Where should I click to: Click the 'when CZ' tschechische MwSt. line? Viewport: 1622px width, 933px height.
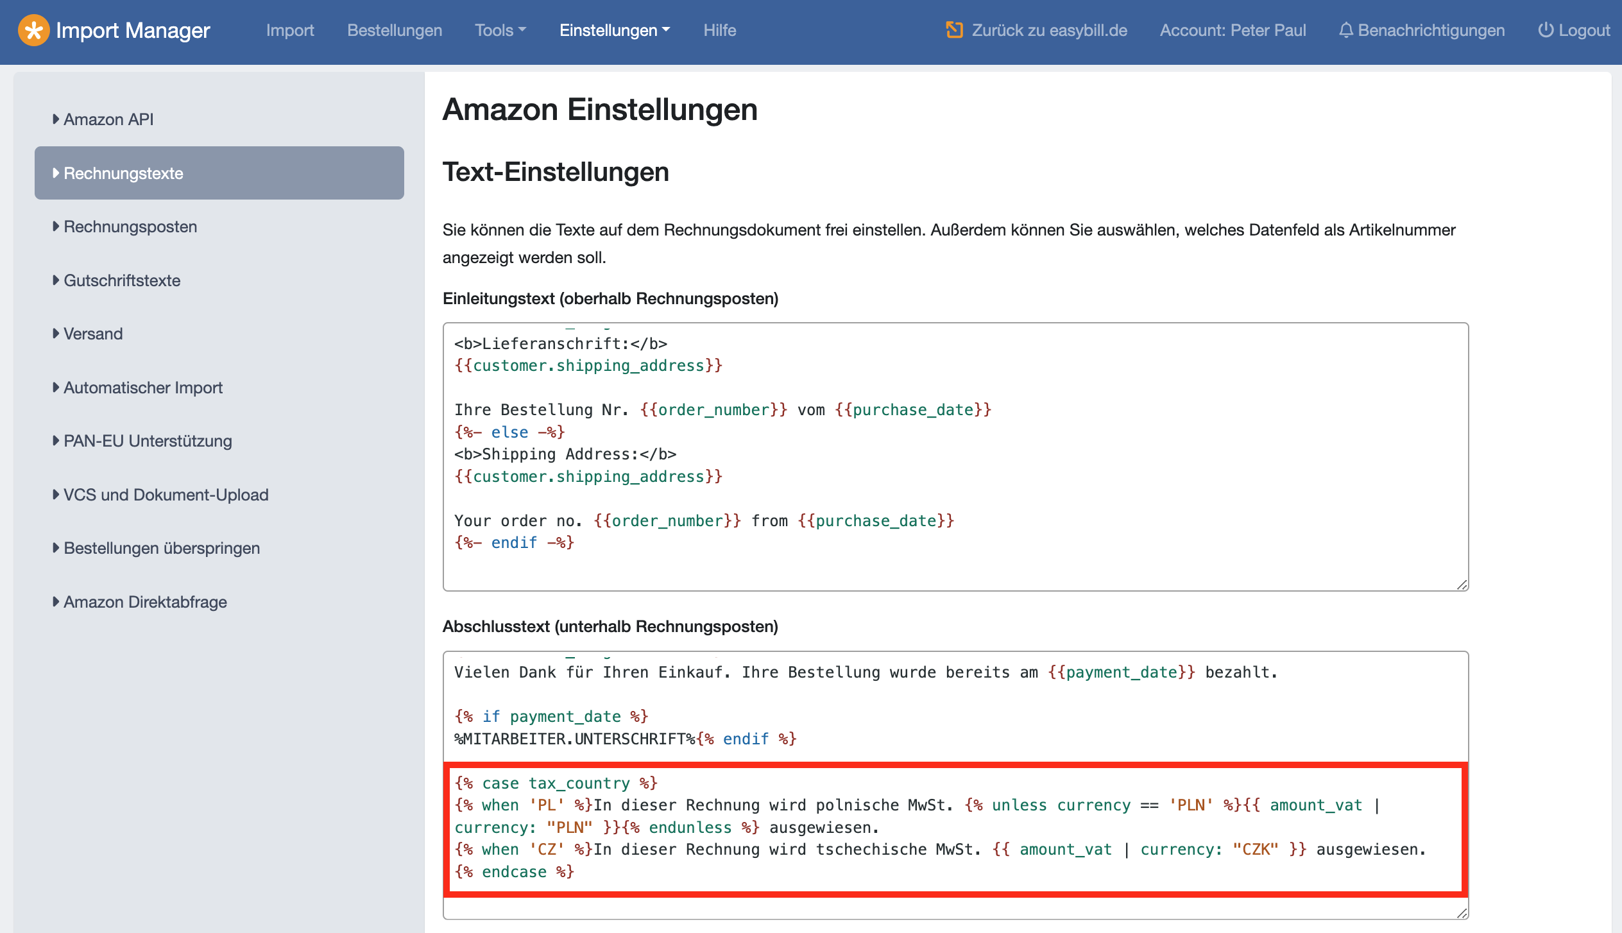click(940, 849)
